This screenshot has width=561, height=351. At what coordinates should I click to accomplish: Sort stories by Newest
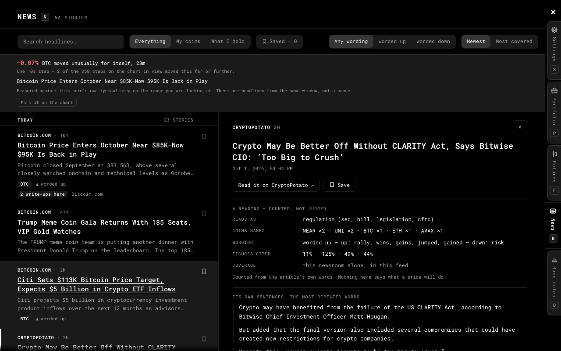pos(476,42)
